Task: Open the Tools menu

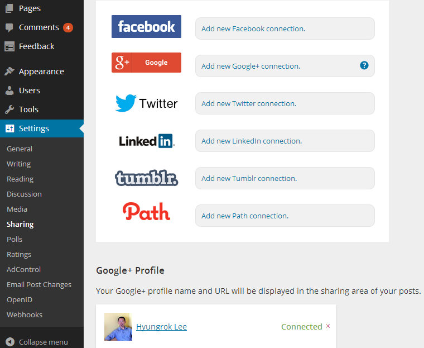Action: [x=28, y=109]
